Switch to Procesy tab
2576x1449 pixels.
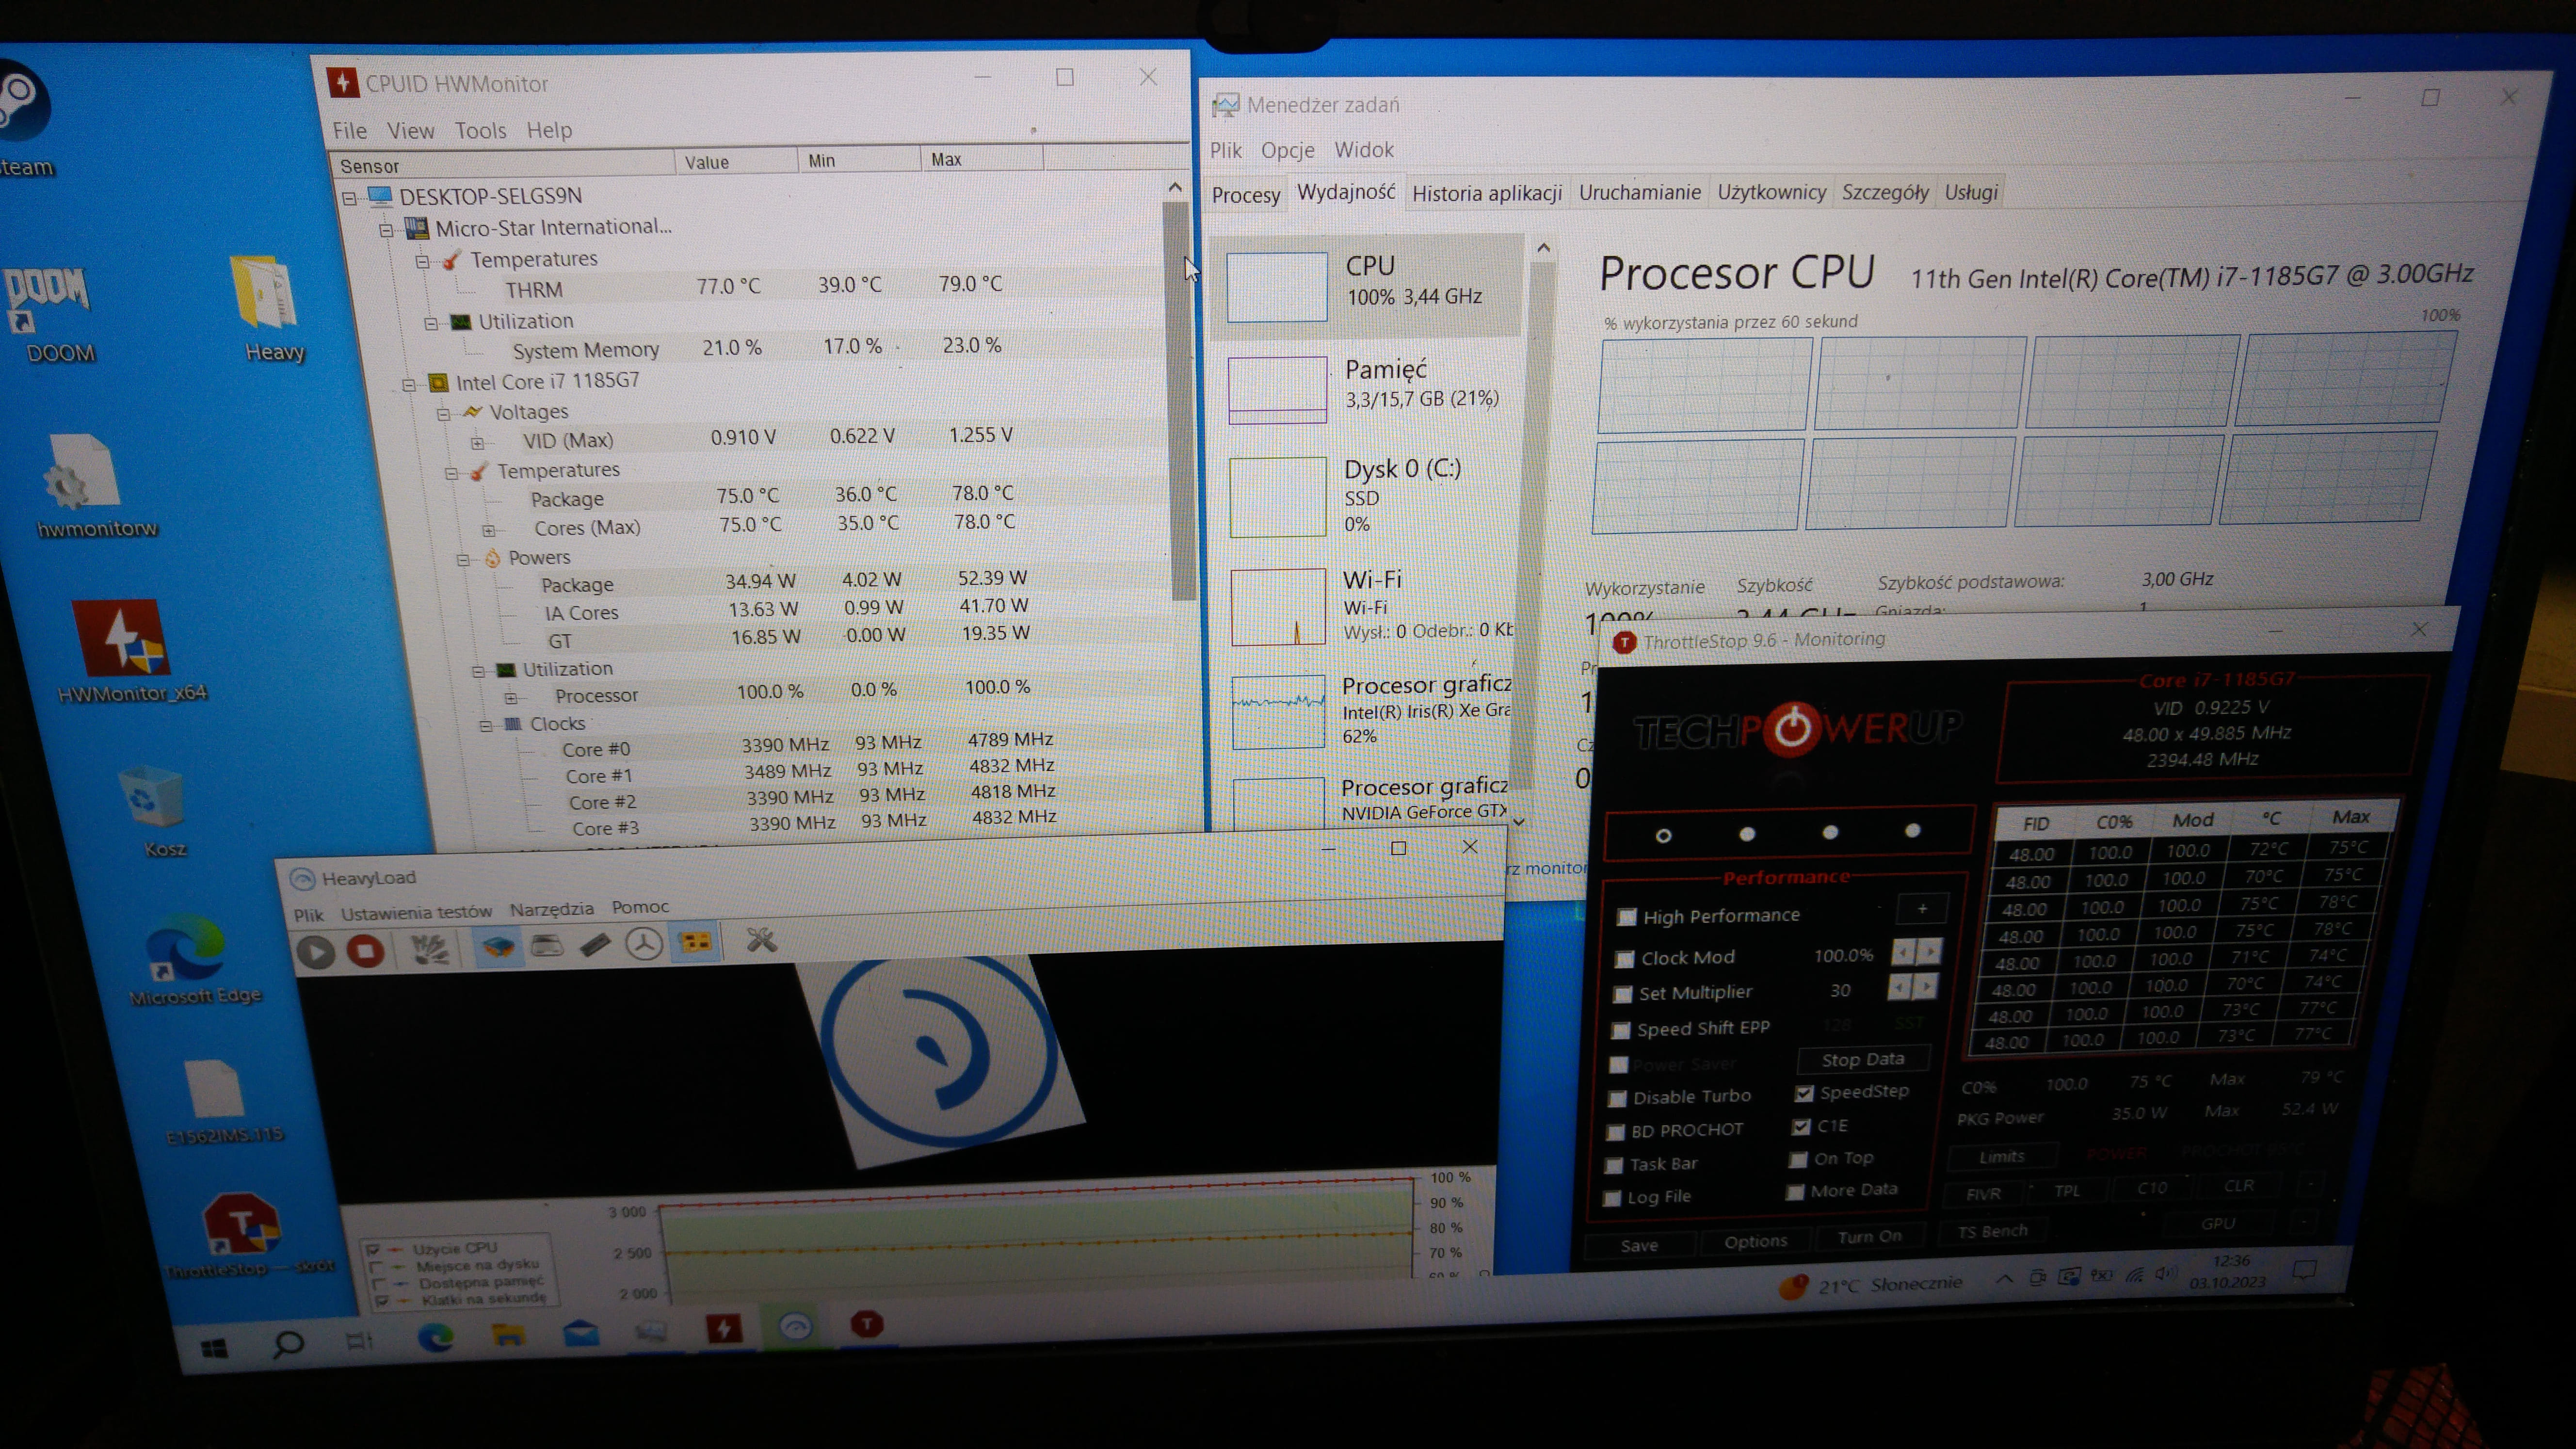(1245, 195)
